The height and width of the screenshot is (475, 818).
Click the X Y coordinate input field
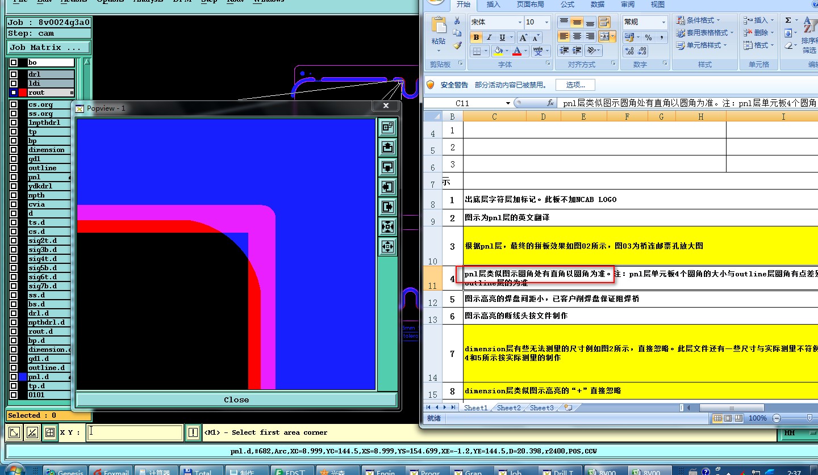click(135, 432)
